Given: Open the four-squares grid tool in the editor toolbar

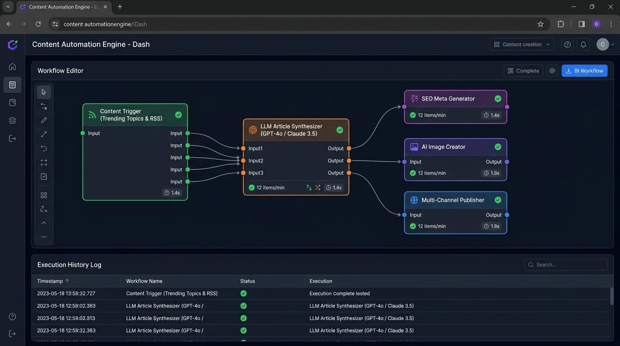Looking at the screenshot, I should (x=44, y=195).
